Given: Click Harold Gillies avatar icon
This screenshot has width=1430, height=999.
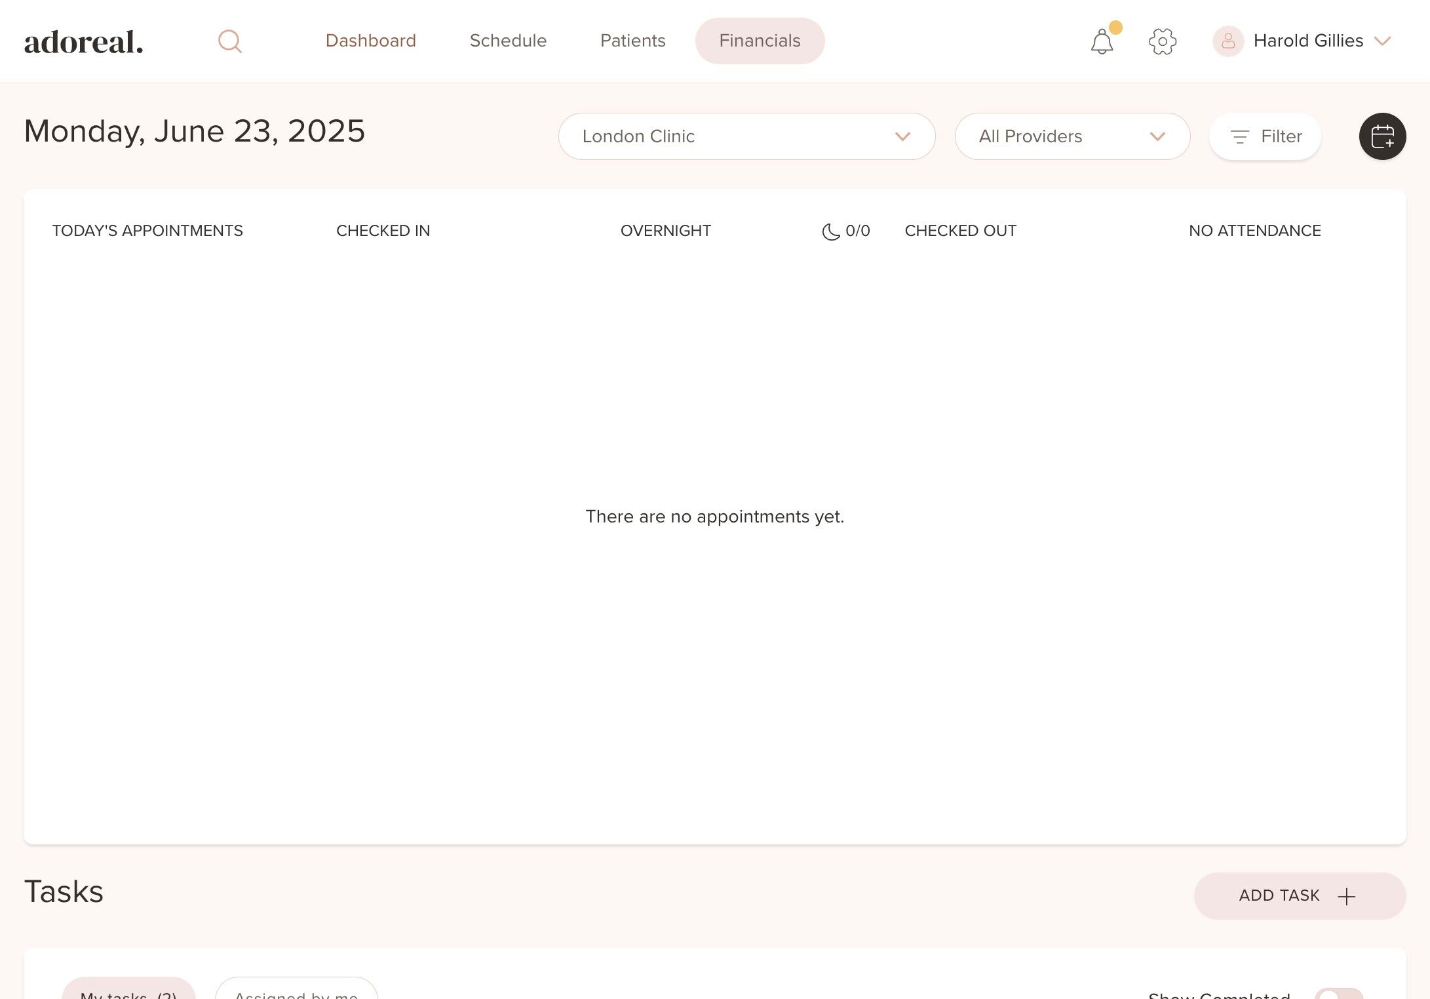Looking at the screenshot, I should (1228, 41).
